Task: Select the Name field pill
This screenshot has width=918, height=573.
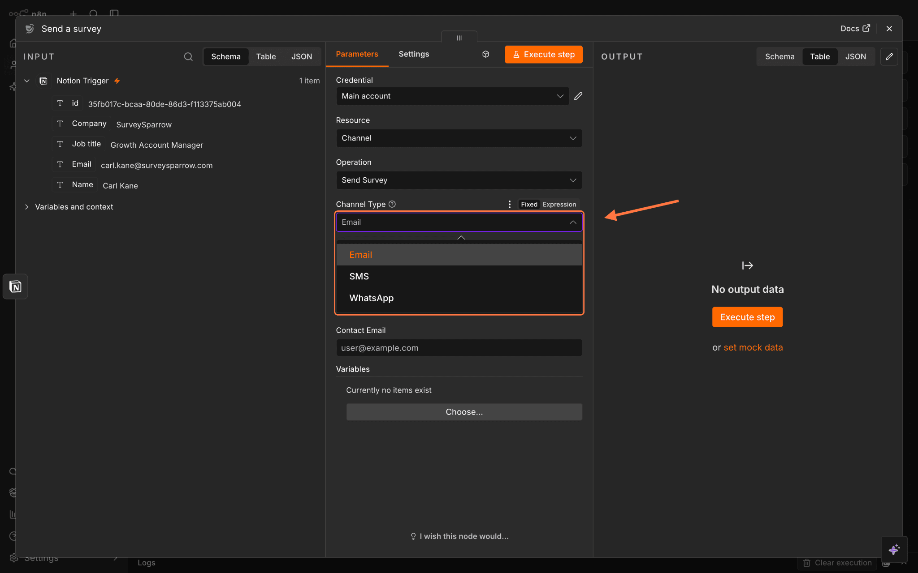Action: (75, 185)
